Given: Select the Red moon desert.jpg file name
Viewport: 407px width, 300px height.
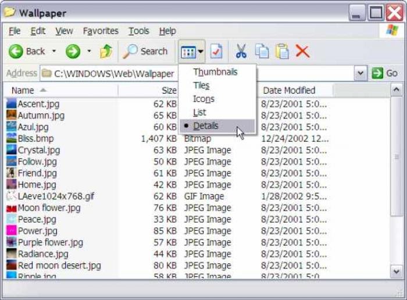Looking at the screenshot, I should 59,265.
